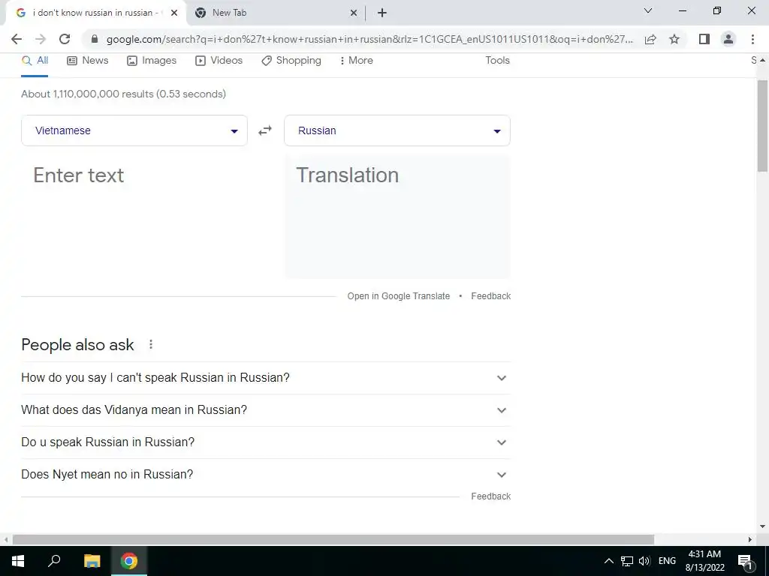The width and height of the screenshot is (769, 576).
Task: Switch ENG input language in the tray
Action: coord(667,561)
